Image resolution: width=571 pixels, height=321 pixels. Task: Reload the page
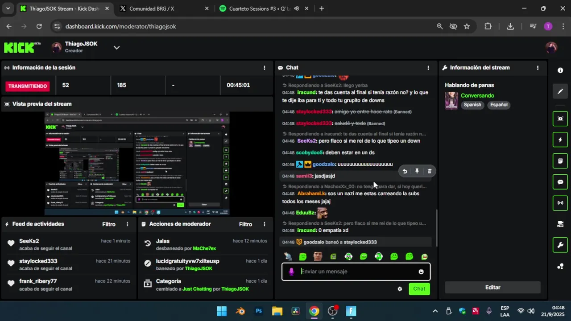point(39,26)
